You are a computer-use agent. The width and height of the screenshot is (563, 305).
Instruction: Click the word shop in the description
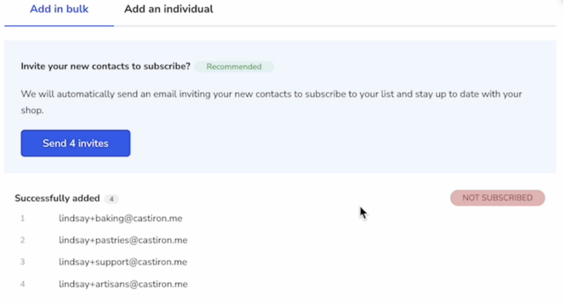[32, 111]
